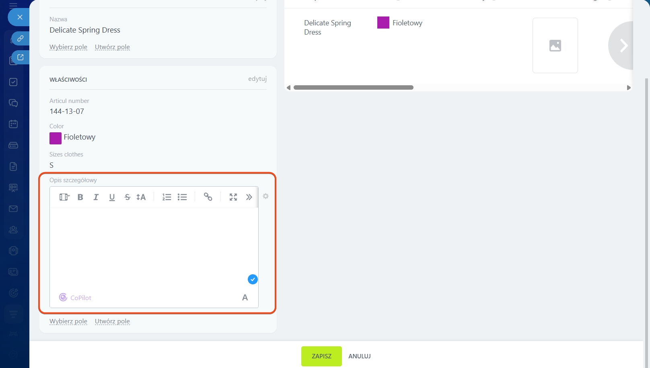
Task: Open presentation board icon in left sidebar
Action: point(13,187)
